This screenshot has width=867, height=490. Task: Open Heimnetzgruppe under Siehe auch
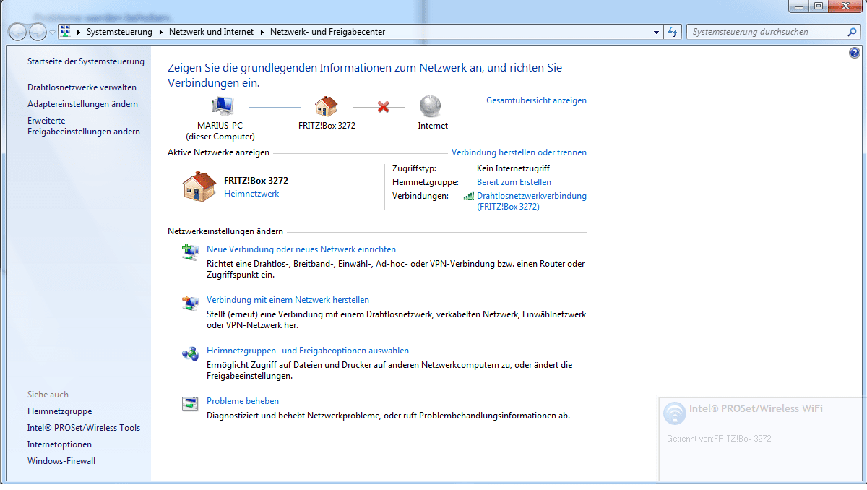coord(59,411)
